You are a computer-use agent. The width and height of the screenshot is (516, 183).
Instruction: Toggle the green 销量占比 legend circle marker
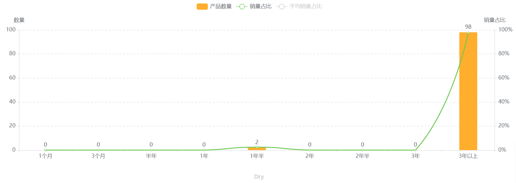[x=242, y=6]
